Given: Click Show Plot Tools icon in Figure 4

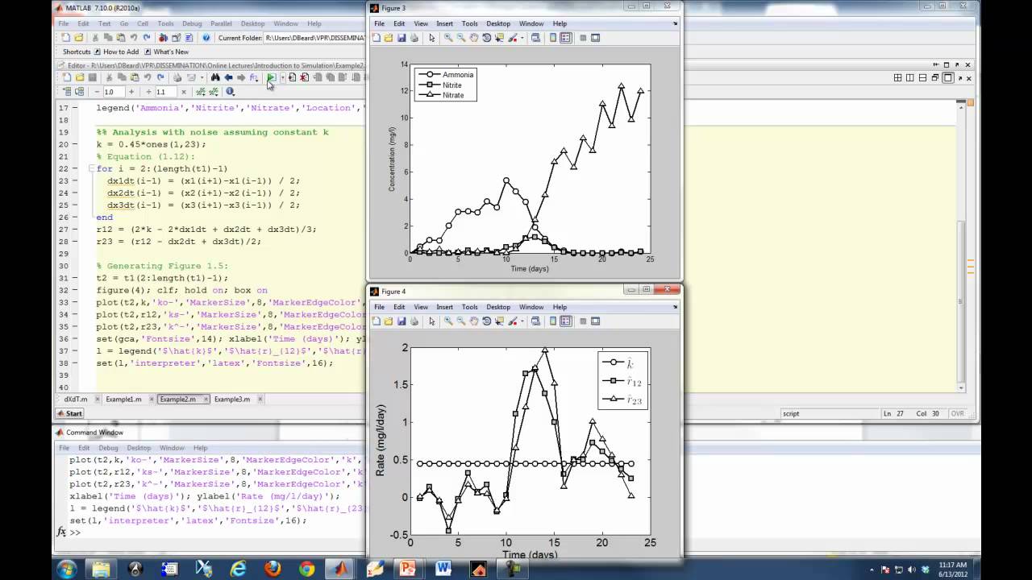Looking at the screenshot, I should tap(595, 321).
